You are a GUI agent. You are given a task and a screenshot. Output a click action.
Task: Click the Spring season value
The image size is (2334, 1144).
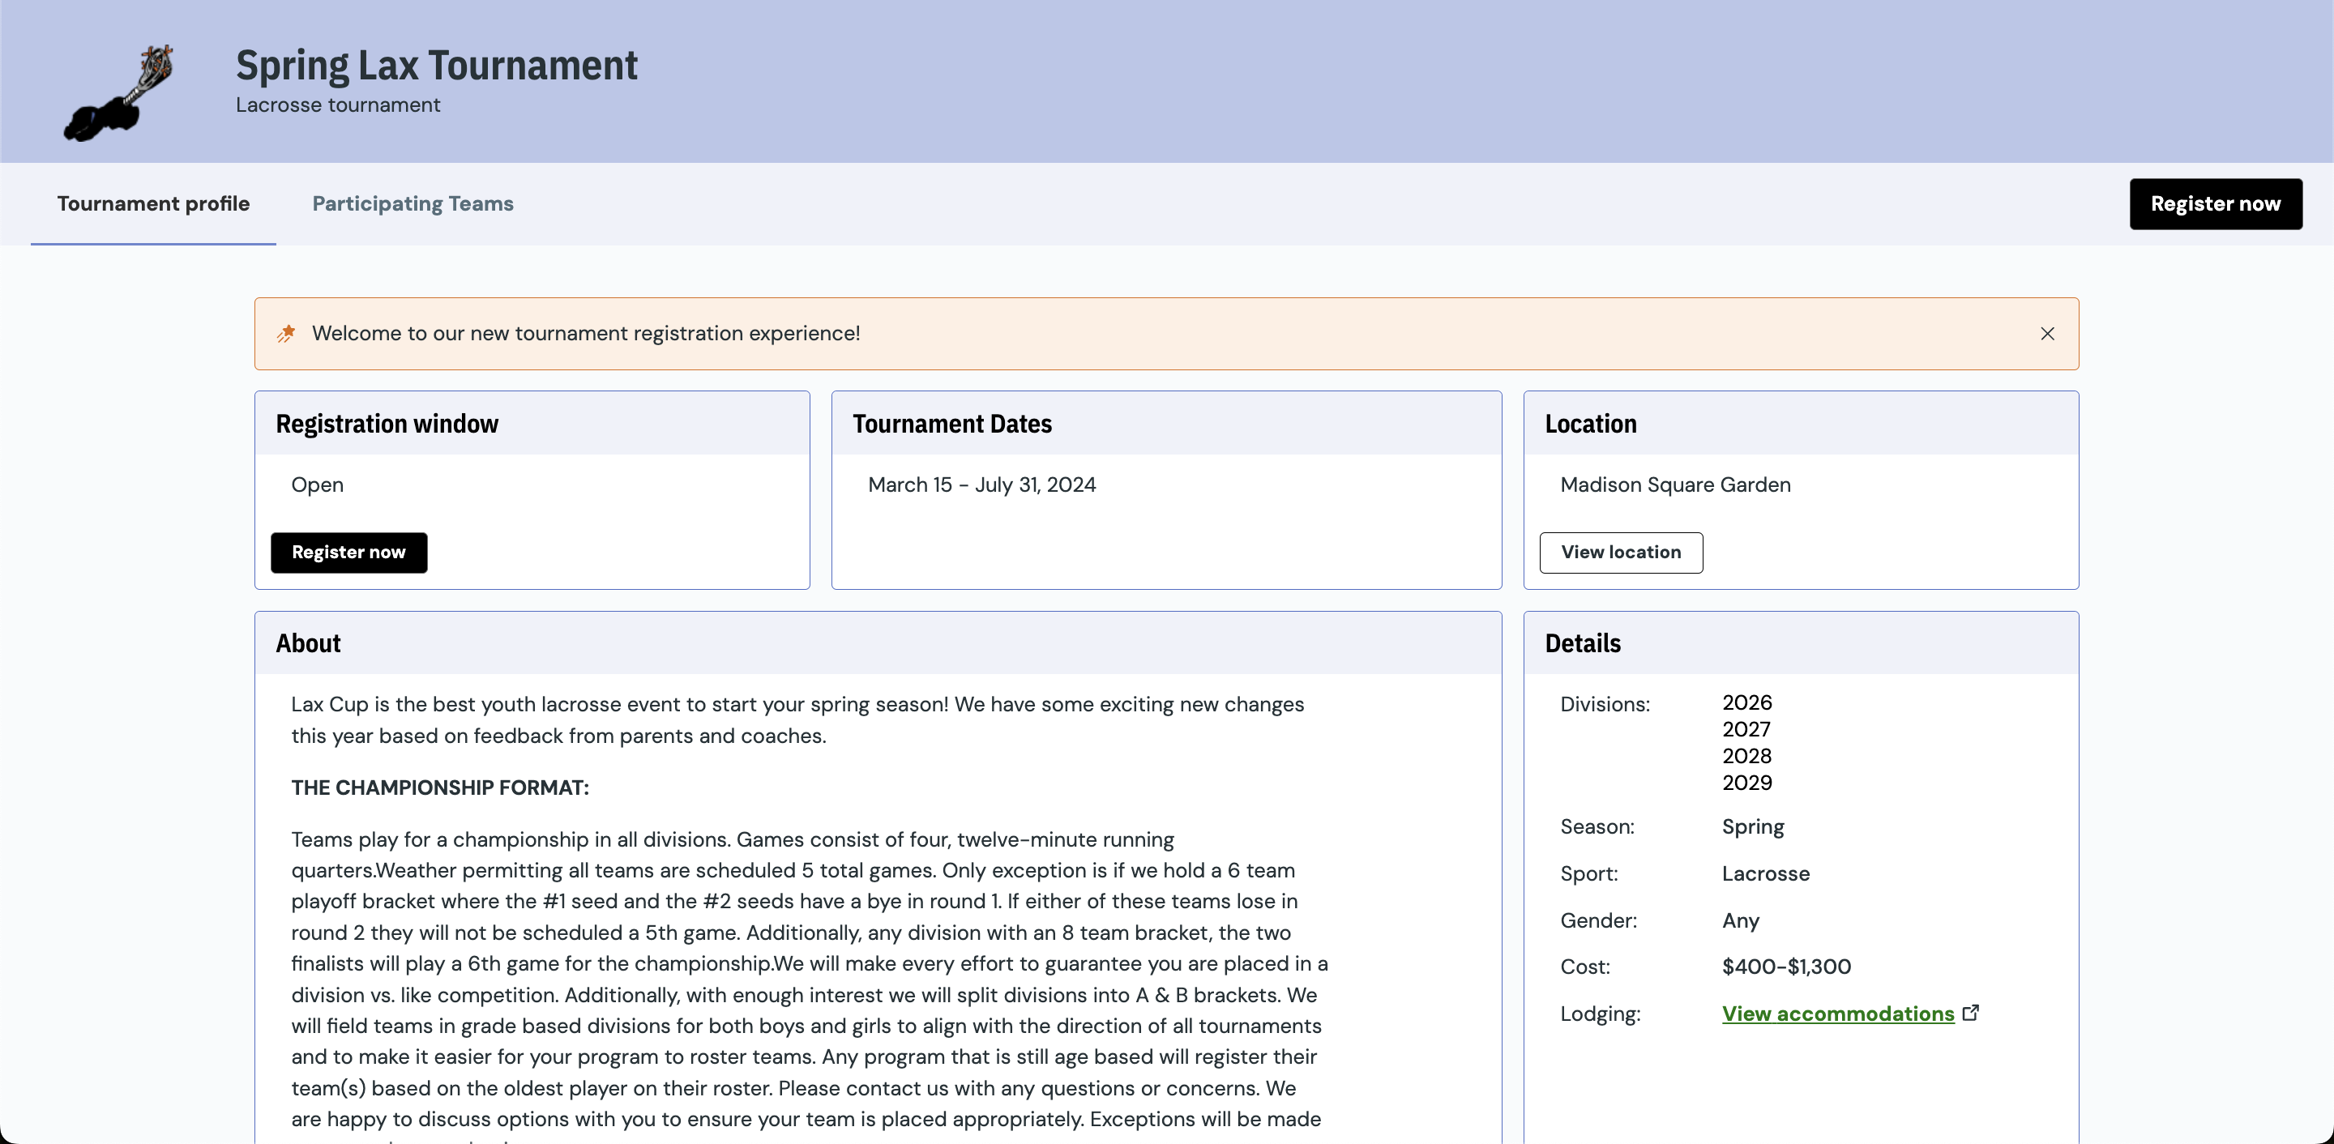coord(1752,827)
